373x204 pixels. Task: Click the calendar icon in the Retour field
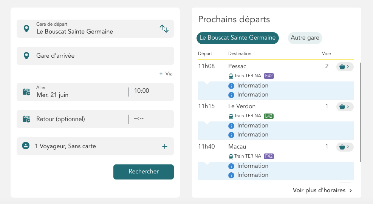click(x=26, y=119)
